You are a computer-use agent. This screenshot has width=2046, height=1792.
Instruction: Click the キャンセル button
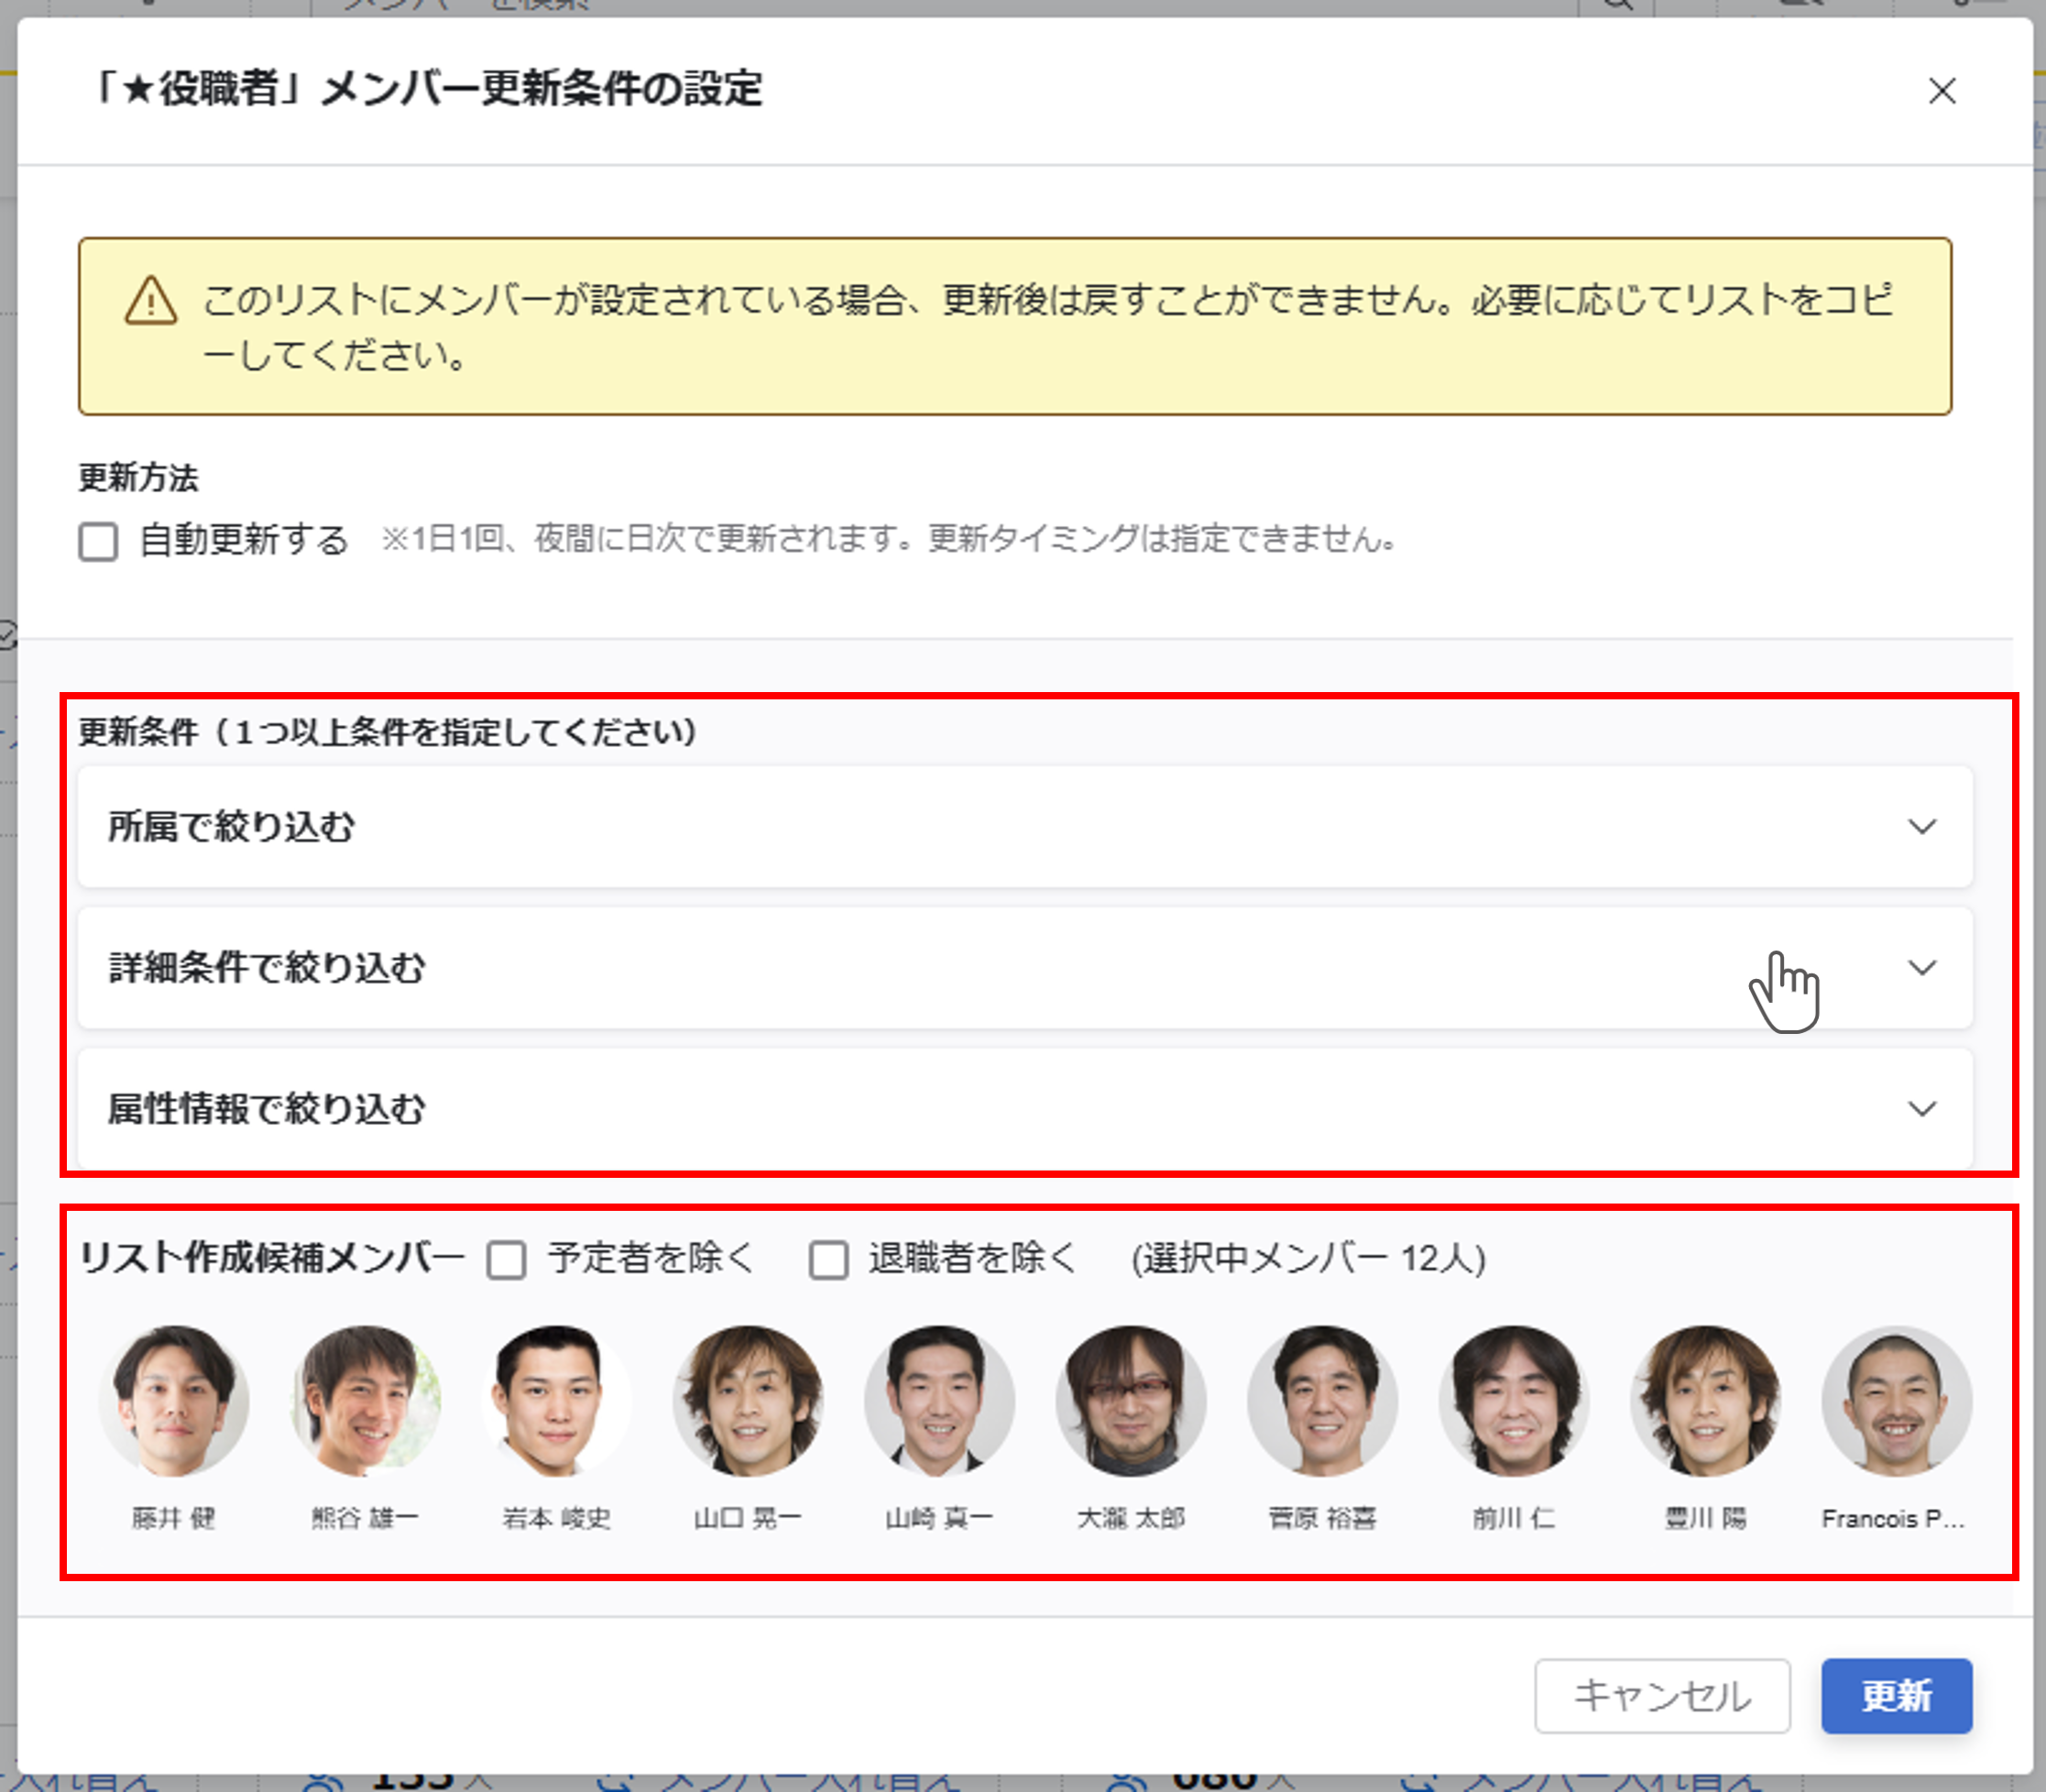[1661, 1696]
